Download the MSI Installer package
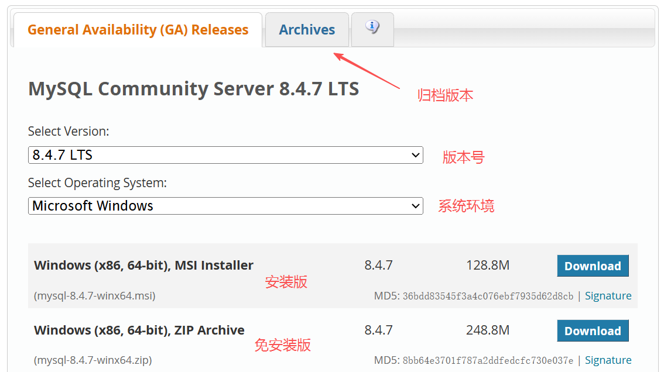This screenshot has height=372, width=664. (593, 266)
